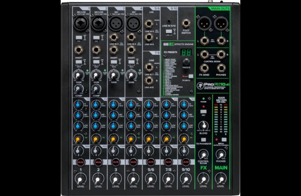Click the right MAIN OUTS XLR connector
Viewport: 301px width, 196px height.
(x=221, y=24)
